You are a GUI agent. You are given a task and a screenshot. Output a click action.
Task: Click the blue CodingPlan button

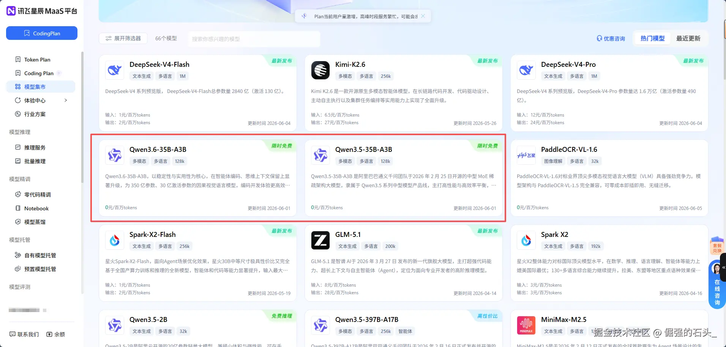[42, 33]
